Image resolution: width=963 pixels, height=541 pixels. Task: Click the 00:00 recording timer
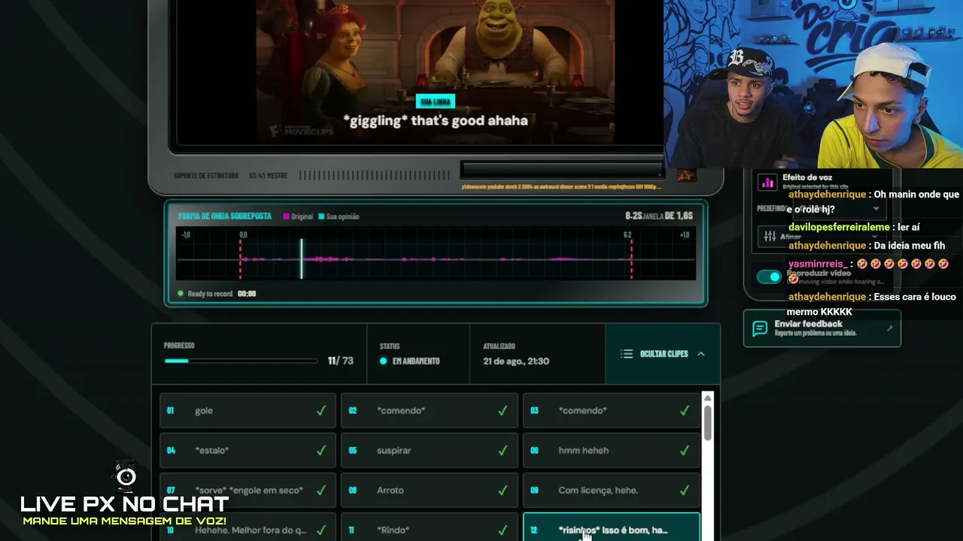pos(247,294)
